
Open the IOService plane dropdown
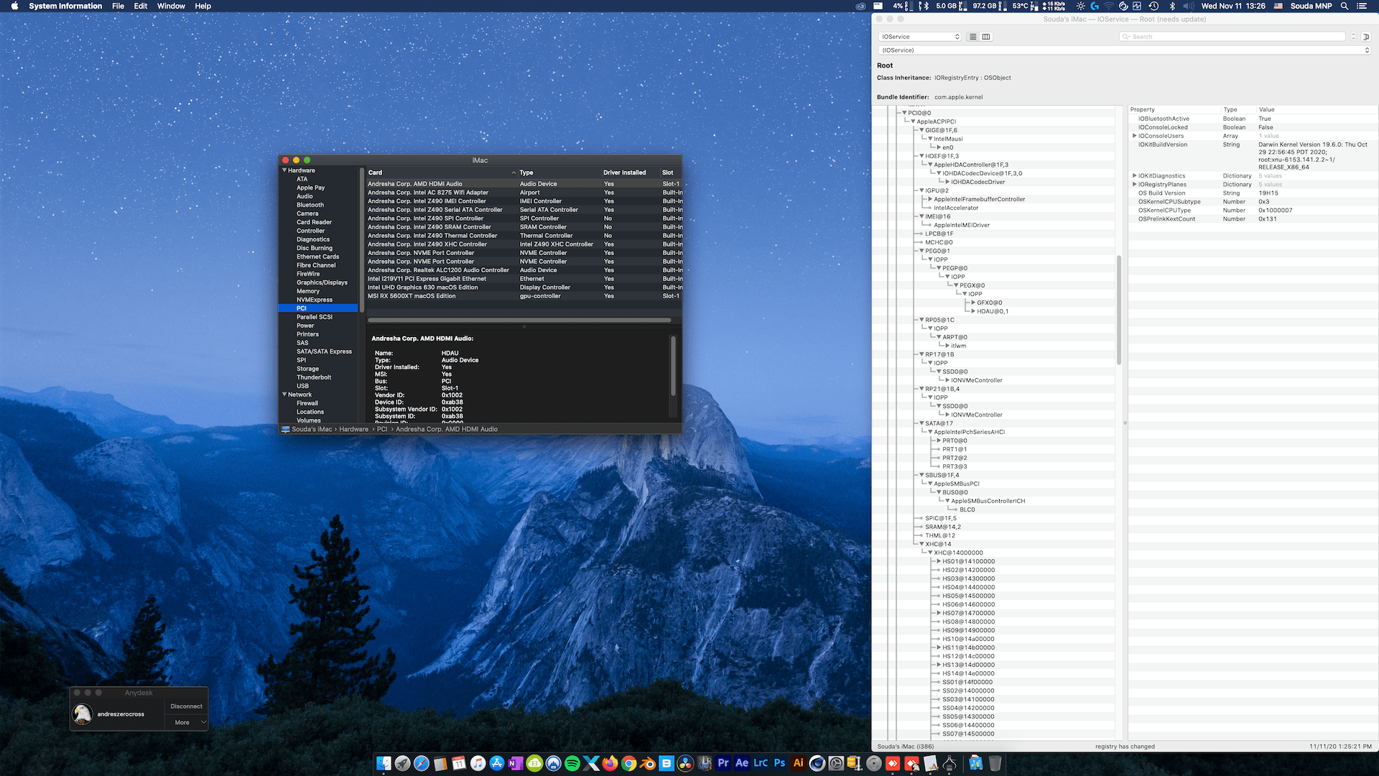[x=920, y=37]
